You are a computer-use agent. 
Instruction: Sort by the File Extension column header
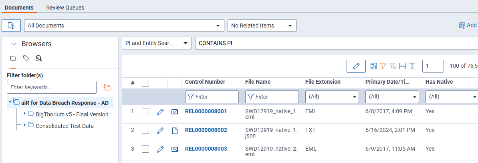(323, 82)
